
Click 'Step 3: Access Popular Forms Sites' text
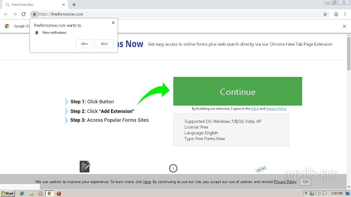click(x=109, y=120)
